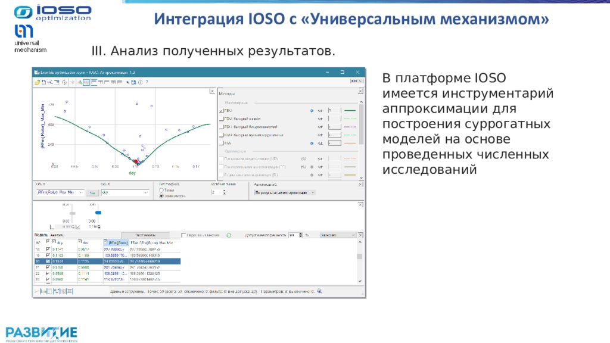Close the data table panel
Viewport: 610px width, 343px height.
coord(360,235)
